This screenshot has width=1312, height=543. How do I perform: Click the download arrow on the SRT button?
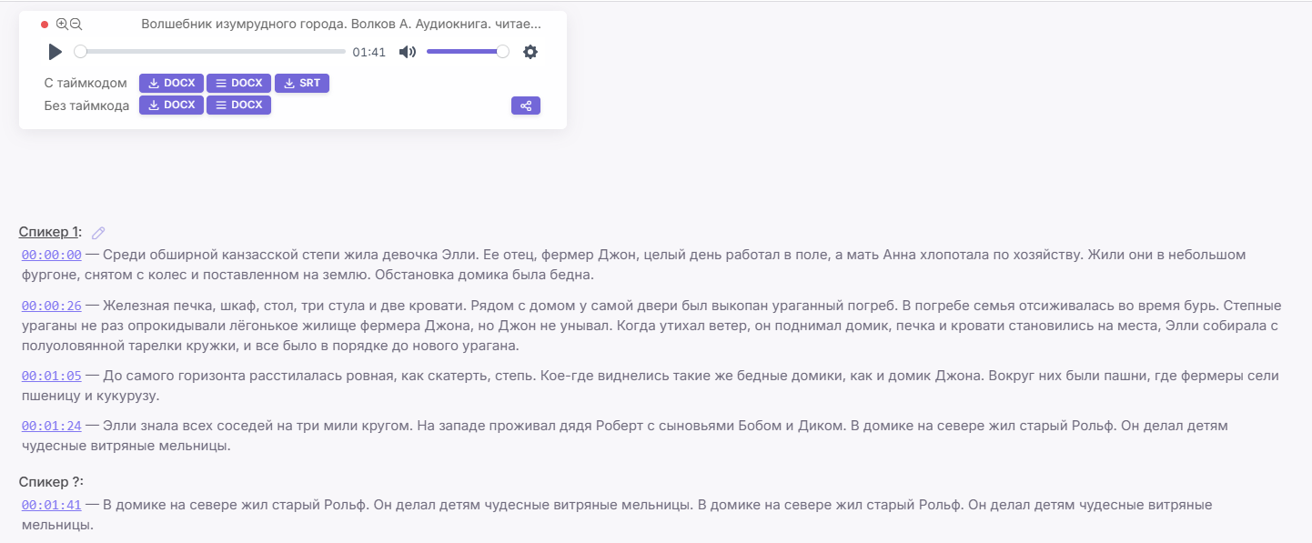pyautogui.click(x=288, y=83)
